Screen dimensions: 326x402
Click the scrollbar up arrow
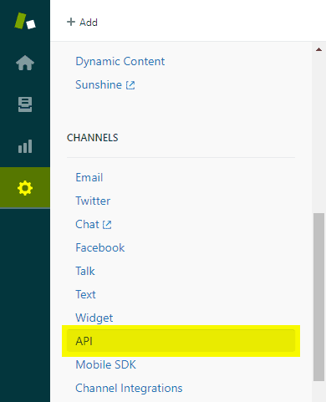click(x=318, y=49)
